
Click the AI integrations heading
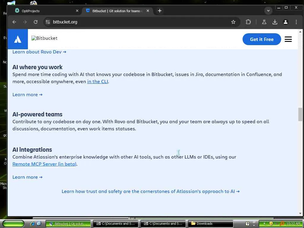pos(32,150)
